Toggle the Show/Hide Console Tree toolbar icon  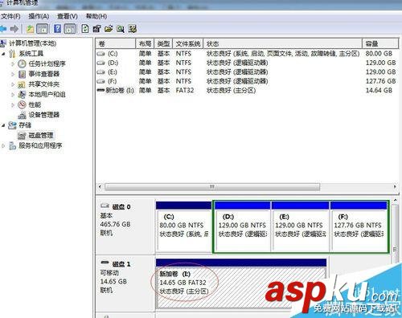click(43, 29)
